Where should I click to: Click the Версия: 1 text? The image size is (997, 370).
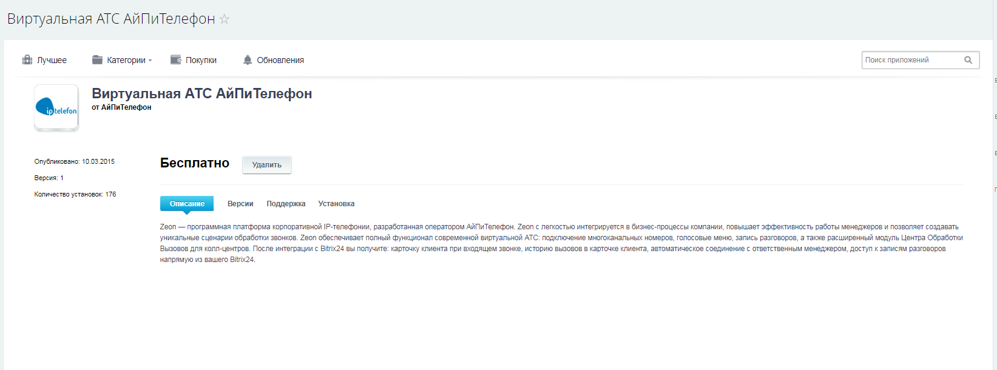point(49,178)
